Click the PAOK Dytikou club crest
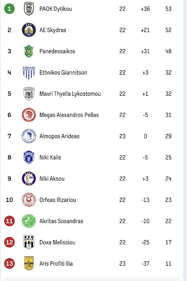The width and height of the screenshot is (187, 281). pos(29,9)
